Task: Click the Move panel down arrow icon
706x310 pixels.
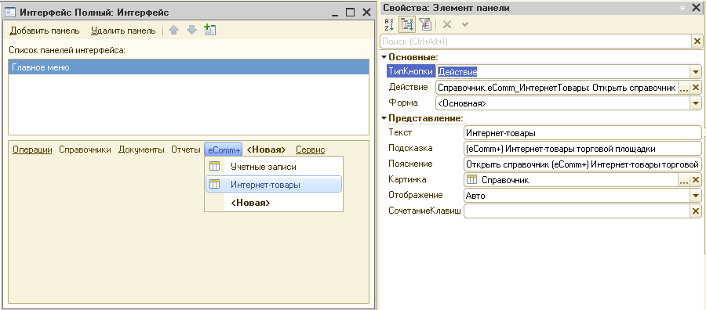Action: tap(192, 31)
